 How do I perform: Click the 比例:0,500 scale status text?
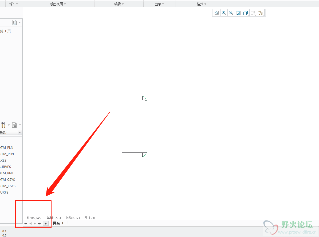(x=34, y=218)
